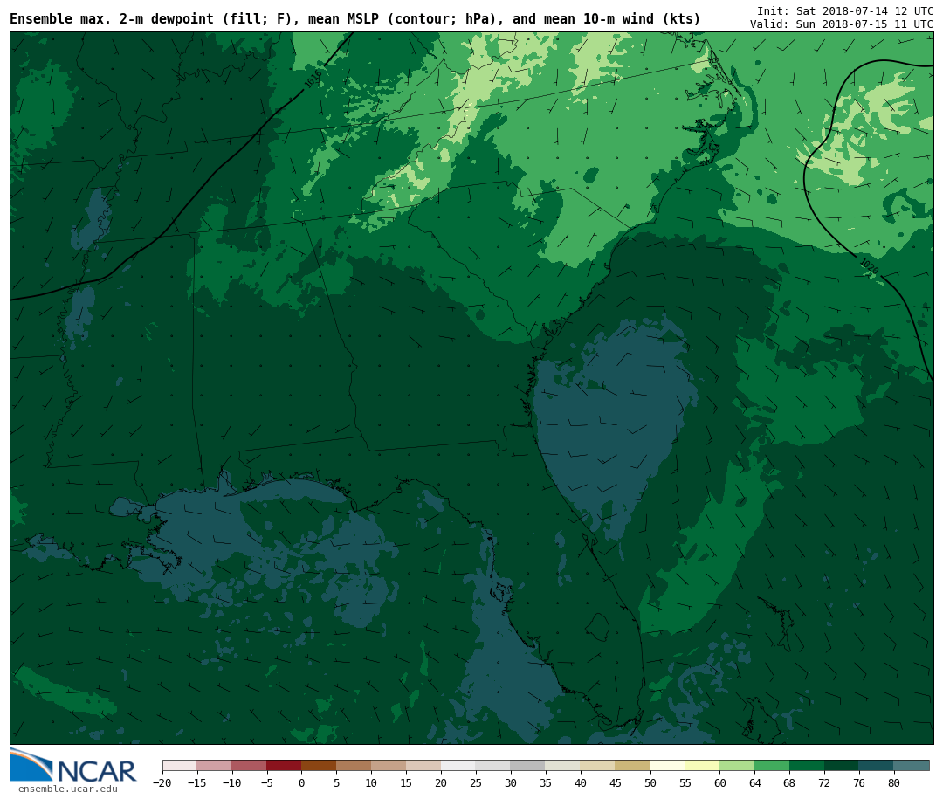
Task: Pick the teal swatch between 76 and 80
Action: tap(876, 766)
